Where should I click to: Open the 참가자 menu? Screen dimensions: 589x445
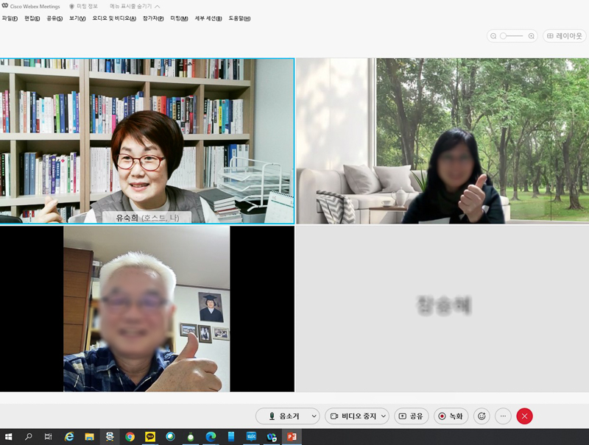pyautogui.click(x=153, y=18)
